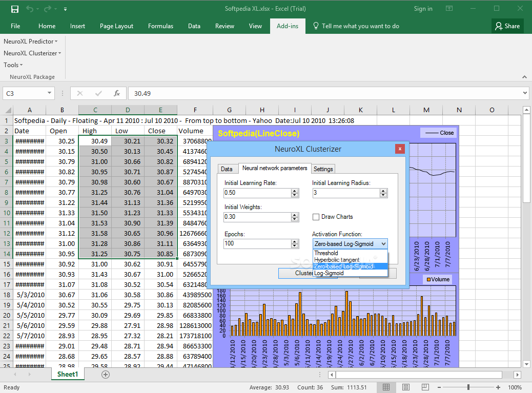This screenshot has width=532, height=393.
Task: Click next sheet navigation arrow
Action: click(30, 375)
